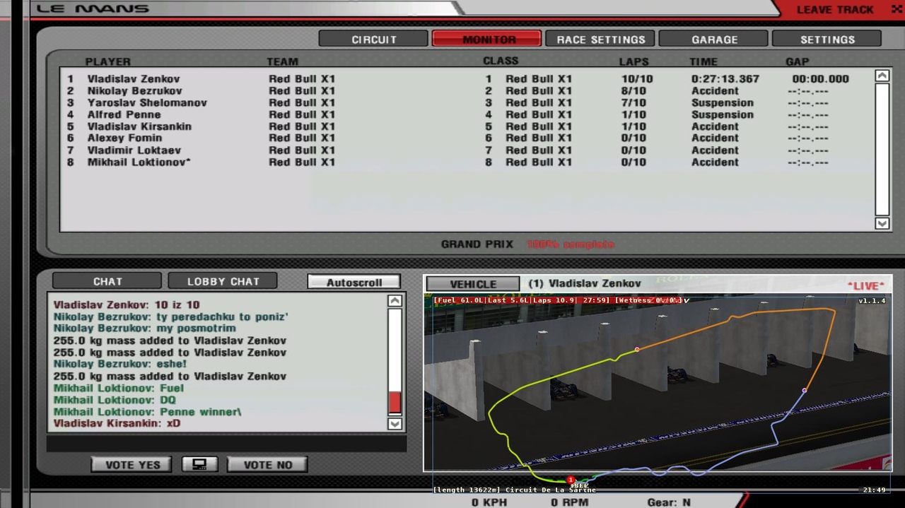This screenshot has height=508, width=905.
Task: Select Vladimir Loktaev row
Action: tap(467, 150)
